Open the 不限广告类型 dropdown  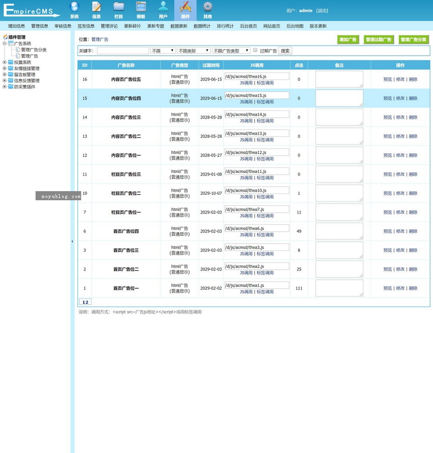[x=231, y=51]
